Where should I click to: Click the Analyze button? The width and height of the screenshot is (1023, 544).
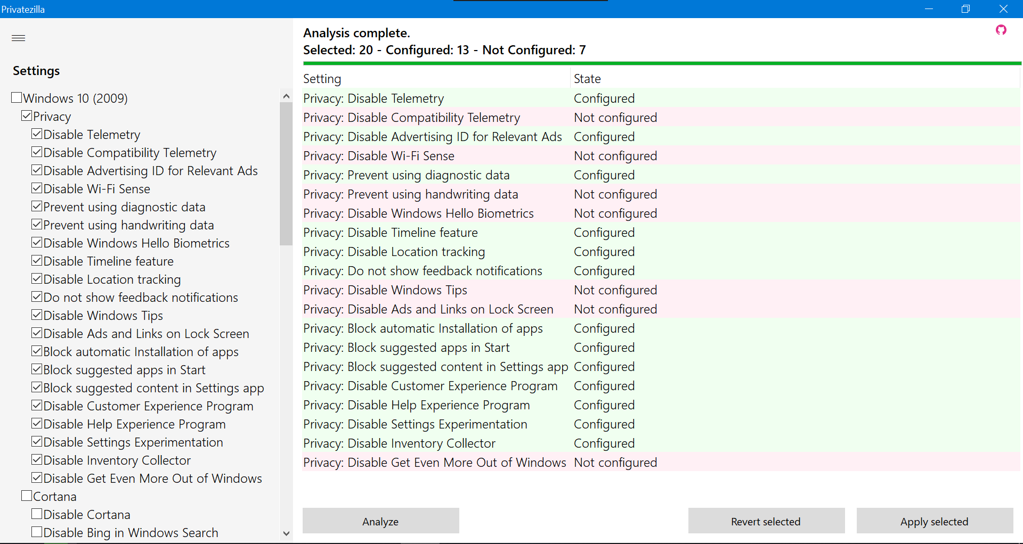pyautogui.click(x=380, y=521)
